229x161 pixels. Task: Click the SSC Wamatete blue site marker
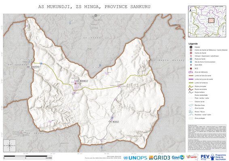point(41,64)
